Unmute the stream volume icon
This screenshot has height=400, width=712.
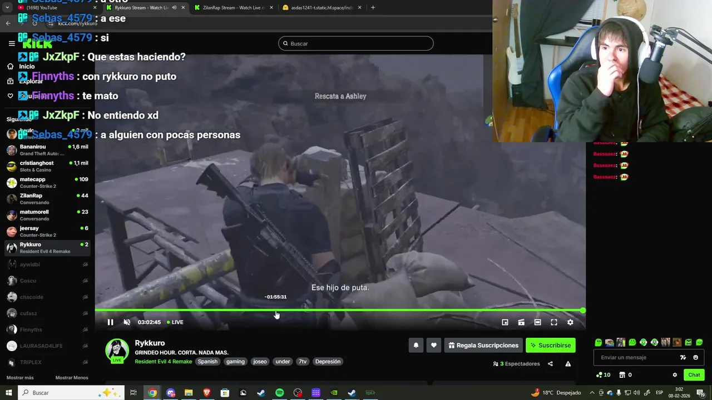point(127,322)
